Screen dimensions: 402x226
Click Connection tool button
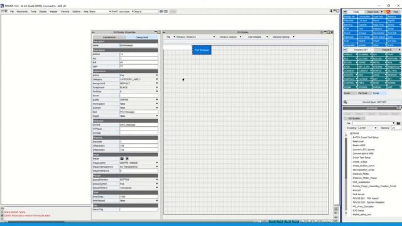coord(364,17)
